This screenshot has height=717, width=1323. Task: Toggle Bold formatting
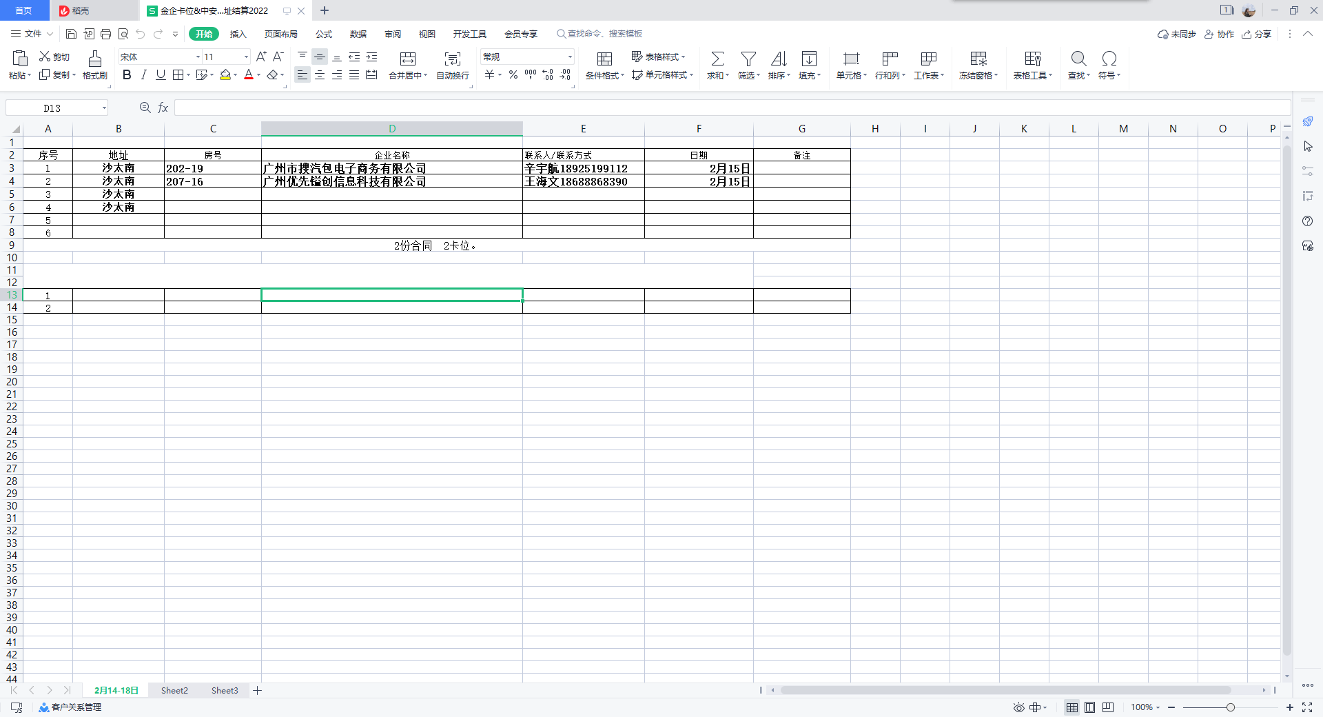click(x=127, y=75)
